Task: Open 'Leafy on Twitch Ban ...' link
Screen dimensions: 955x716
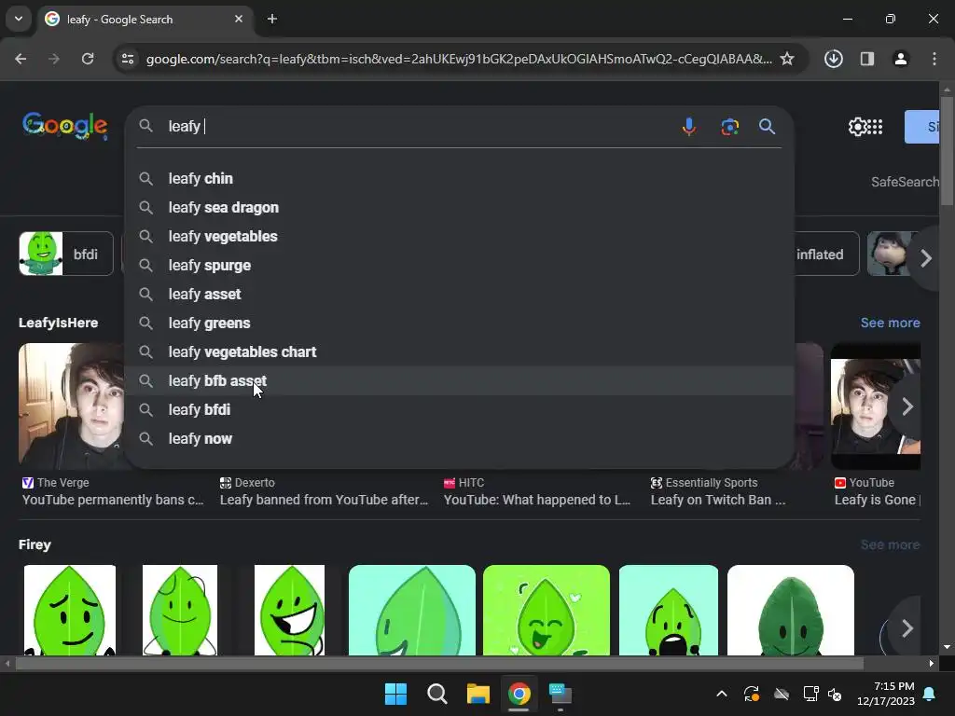Action: 718,500
